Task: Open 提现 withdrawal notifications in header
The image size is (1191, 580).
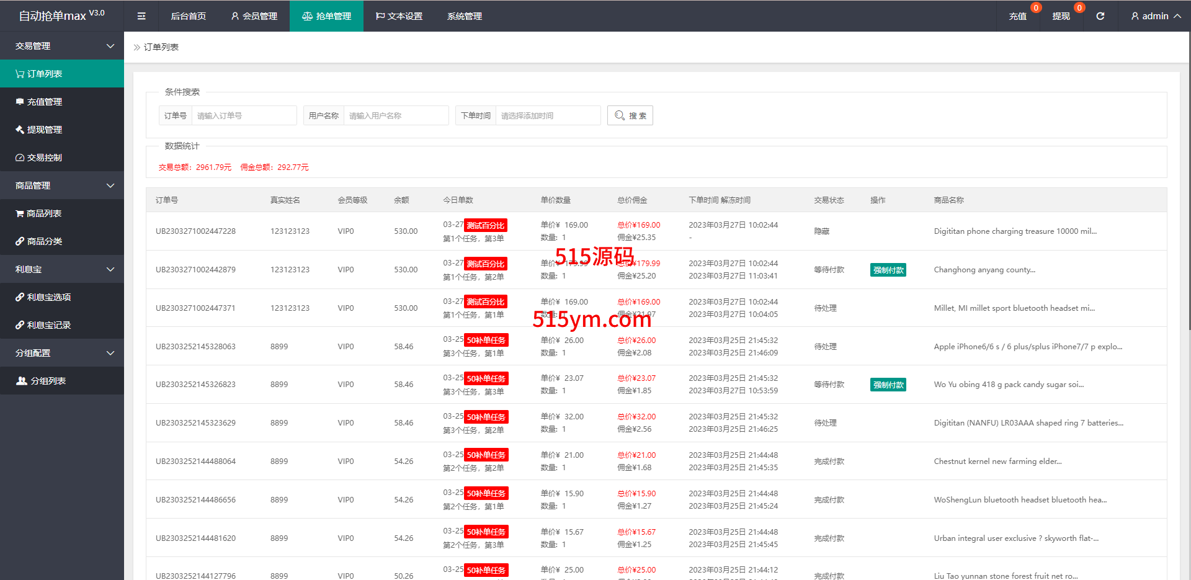Action: click(x=1061, y=16)
